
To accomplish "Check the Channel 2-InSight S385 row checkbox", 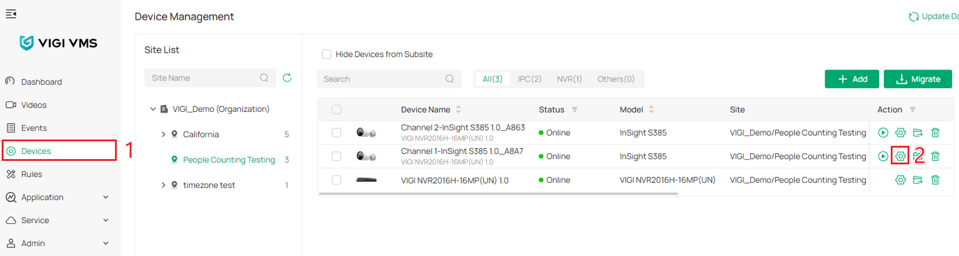I will (336, 133).
